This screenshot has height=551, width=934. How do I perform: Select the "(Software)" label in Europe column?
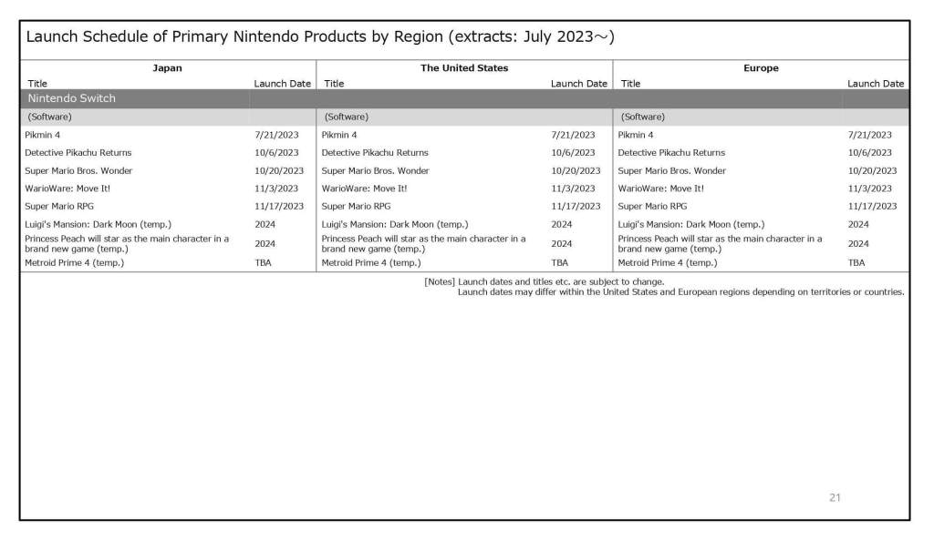(x=643, y=117)
